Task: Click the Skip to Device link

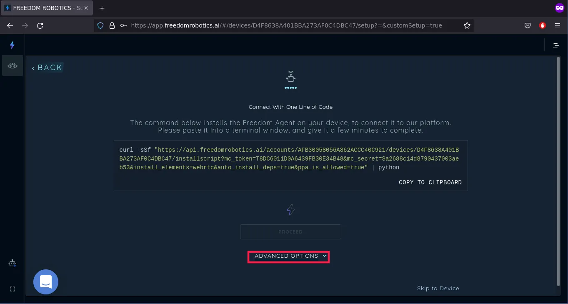Action: (438, 288)
